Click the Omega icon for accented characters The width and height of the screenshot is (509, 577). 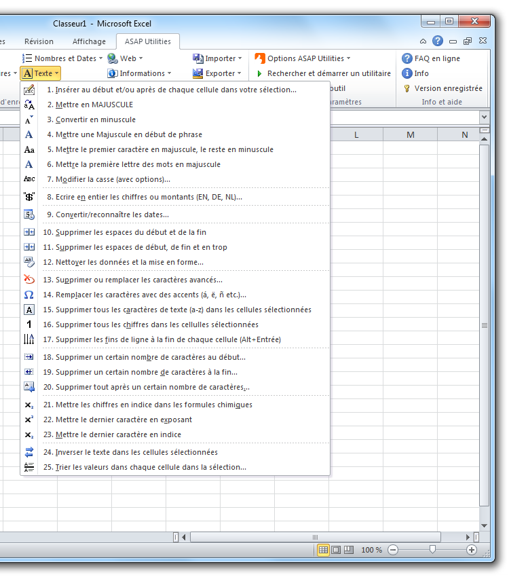pyautogui.click(x=29, y=295)
